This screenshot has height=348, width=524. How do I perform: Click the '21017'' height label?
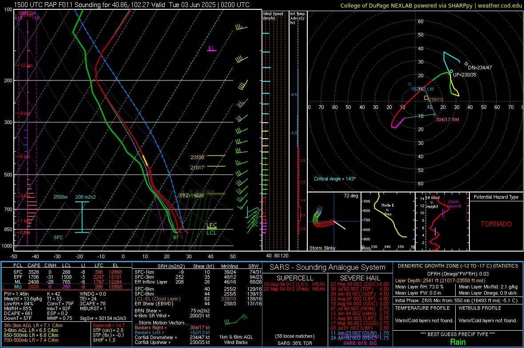pos(198,167)
